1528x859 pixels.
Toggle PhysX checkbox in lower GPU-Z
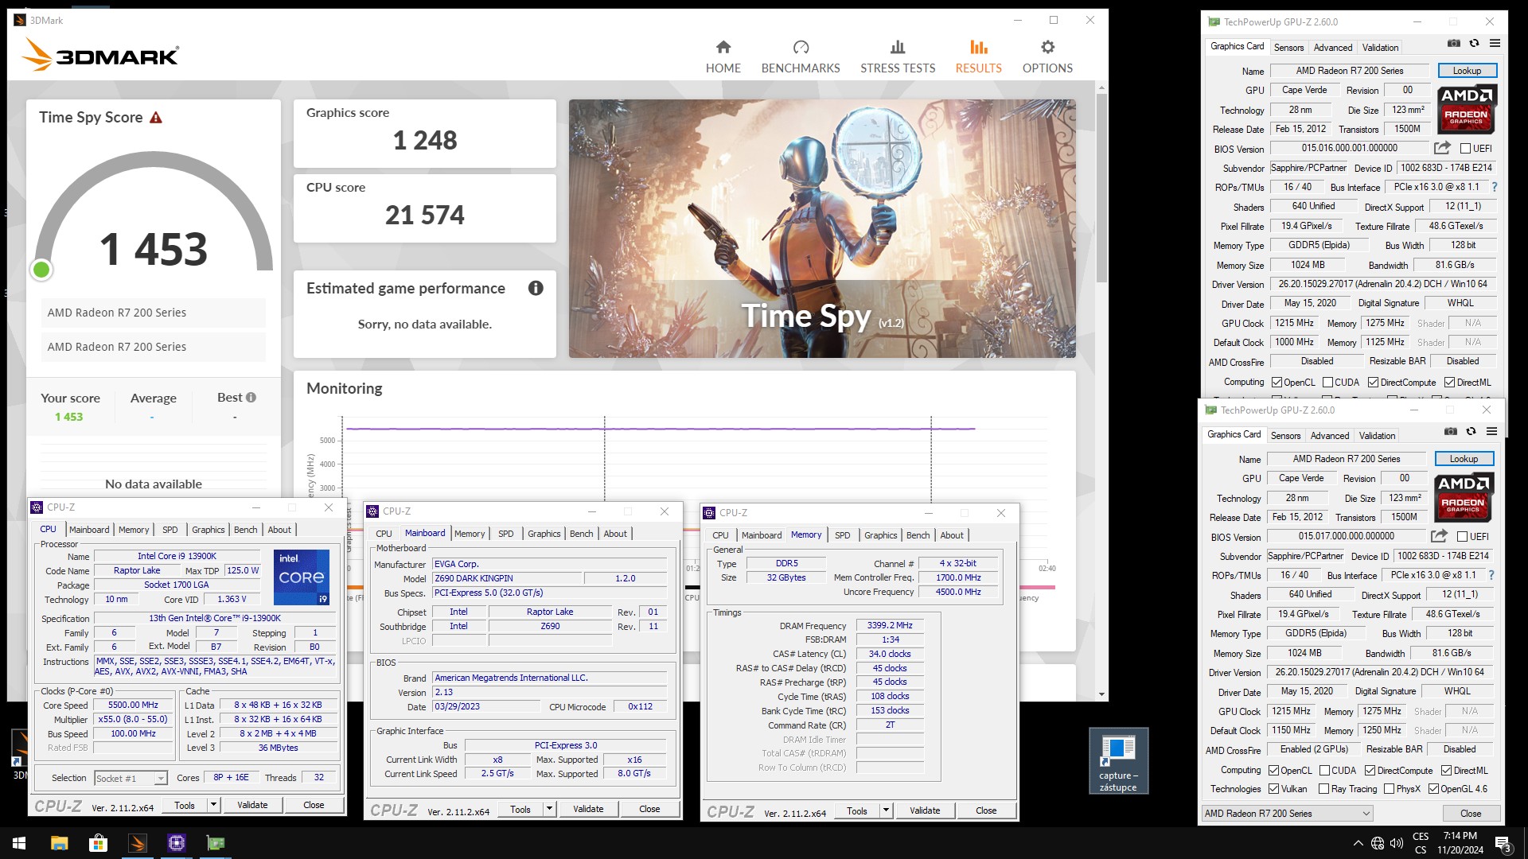[x=1389, y=789]
